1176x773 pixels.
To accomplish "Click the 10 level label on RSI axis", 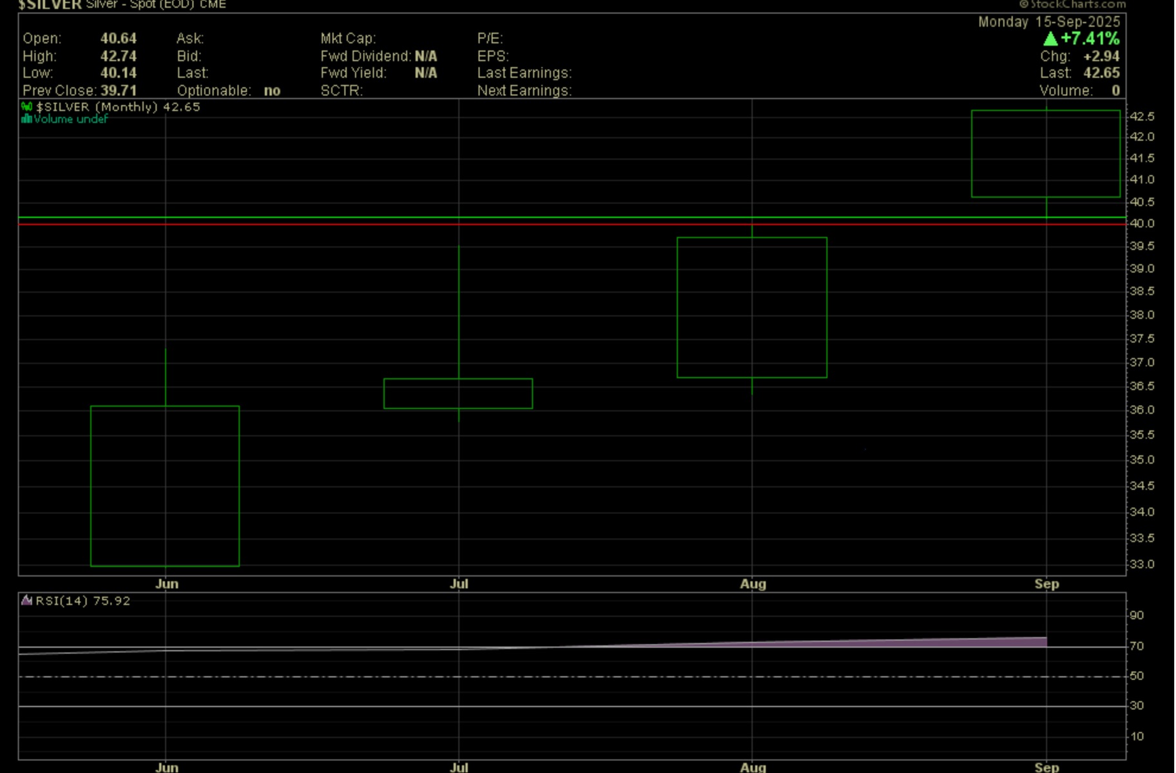I will 1137,736.
